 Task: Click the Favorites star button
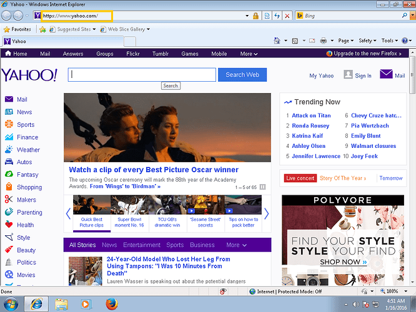(17, 29)
